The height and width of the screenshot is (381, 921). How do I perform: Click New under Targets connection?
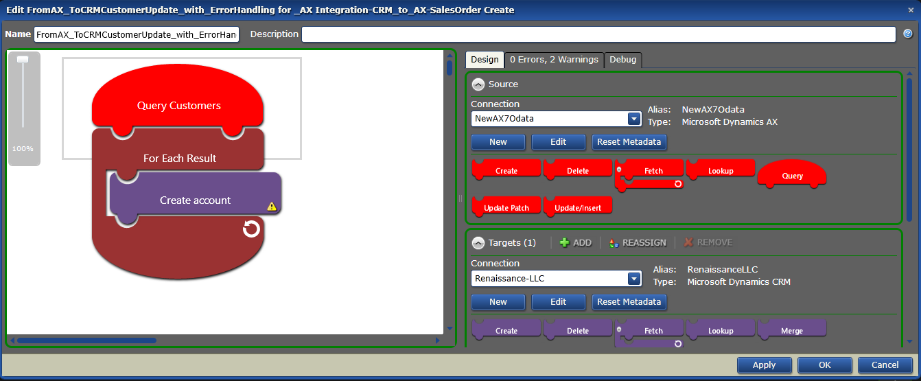point(498,302)
